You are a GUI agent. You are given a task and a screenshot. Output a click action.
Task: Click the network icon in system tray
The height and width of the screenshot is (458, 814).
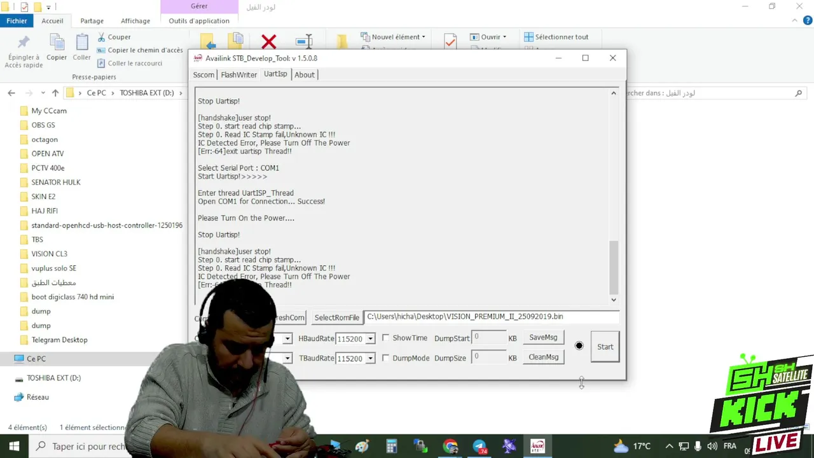pos(684,446)
